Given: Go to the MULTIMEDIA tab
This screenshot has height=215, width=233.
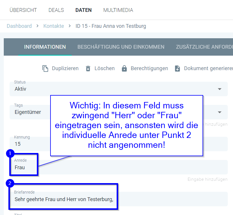Looking at the screenshot, I should click(118, 10).
